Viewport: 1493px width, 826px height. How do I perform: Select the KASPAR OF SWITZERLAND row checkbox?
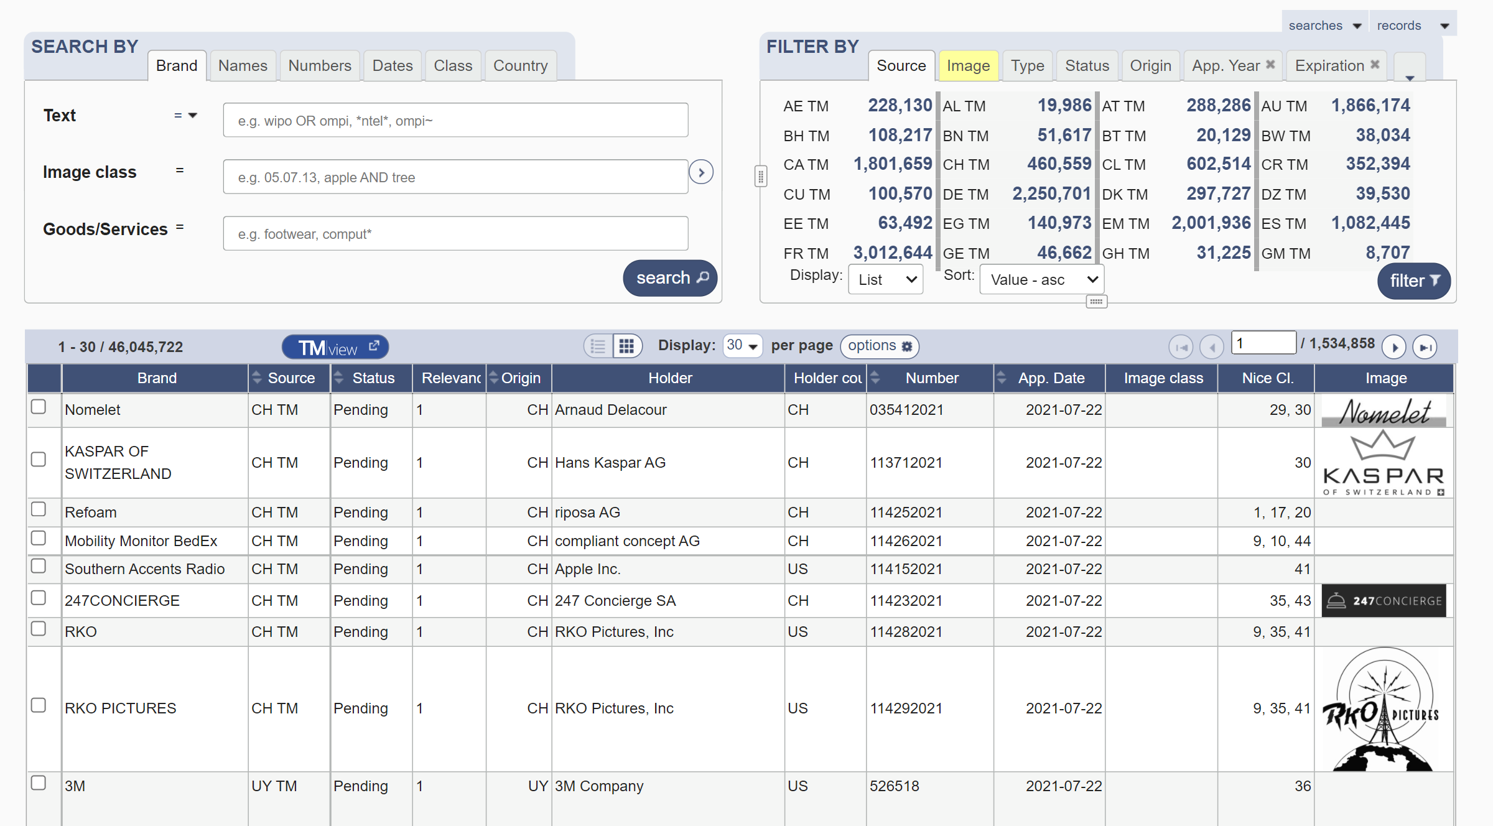[39, 460]
